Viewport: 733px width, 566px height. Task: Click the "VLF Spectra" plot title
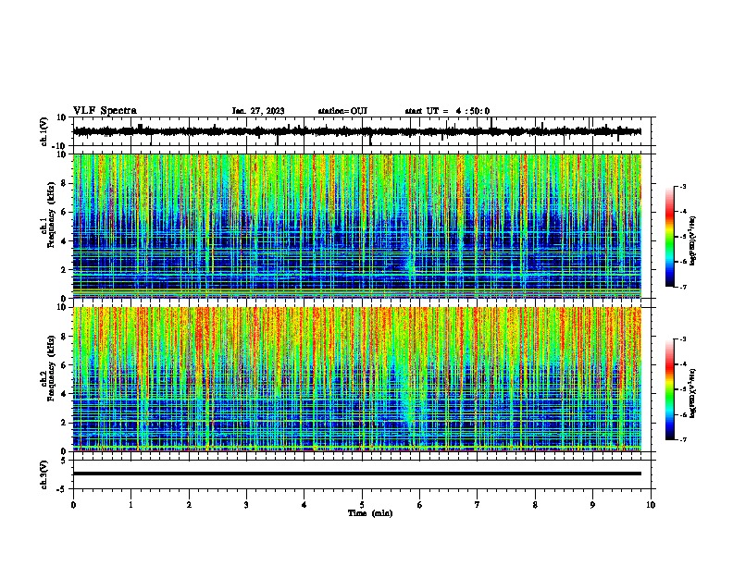(x=105, y=111)
